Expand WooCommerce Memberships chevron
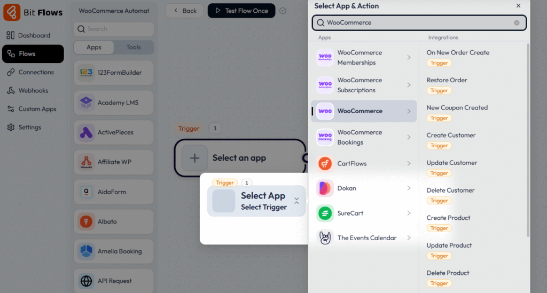This screenshot has height=293, width=547. click(409, 58)
